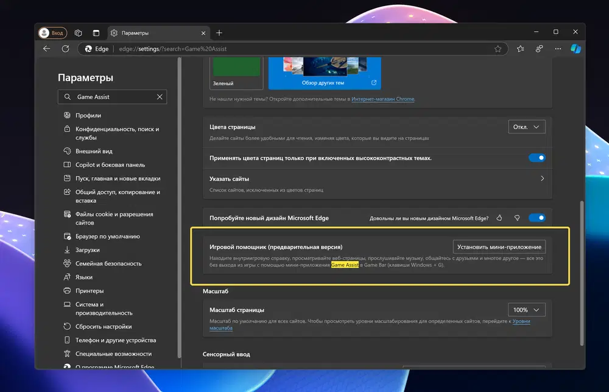Follow the Интернет-магазин Chrome link
609x392 pixels.
[382, 99]
